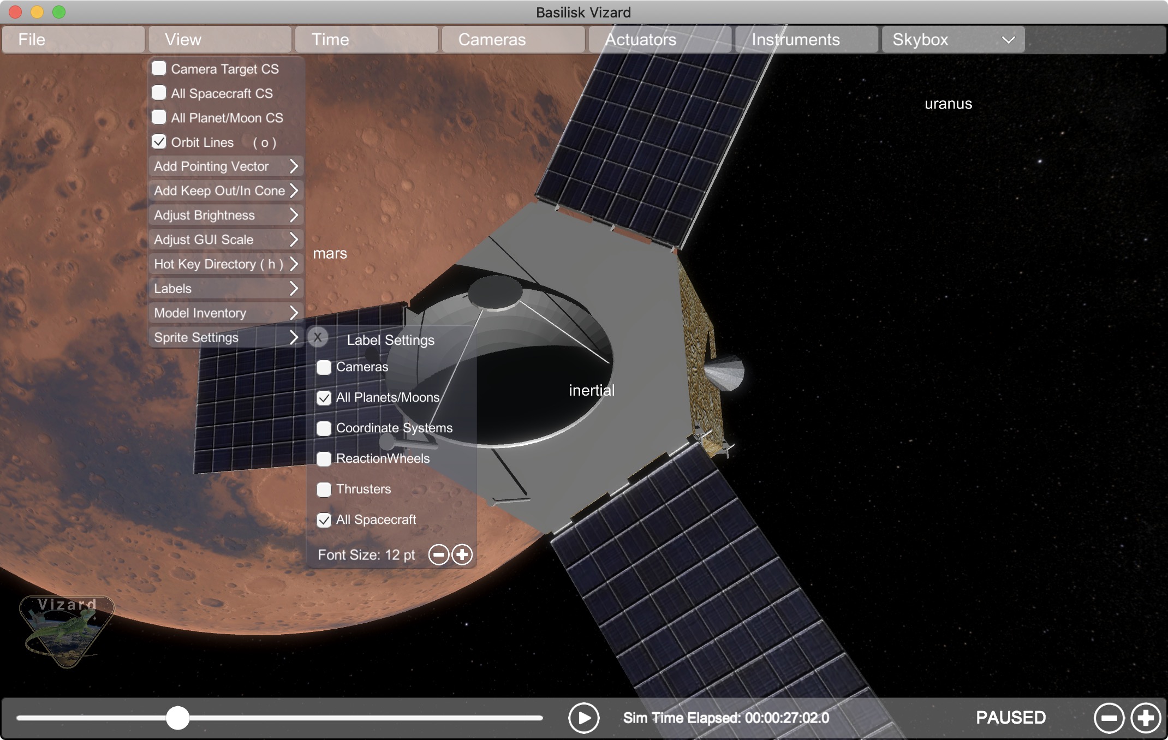1168x740 pixels.
Task: Decrease label font size with minus icon
Action: pos(438,555)
